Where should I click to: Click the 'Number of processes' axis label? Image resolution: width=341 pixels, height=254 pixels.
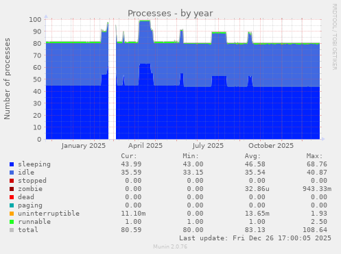(7, 79)
